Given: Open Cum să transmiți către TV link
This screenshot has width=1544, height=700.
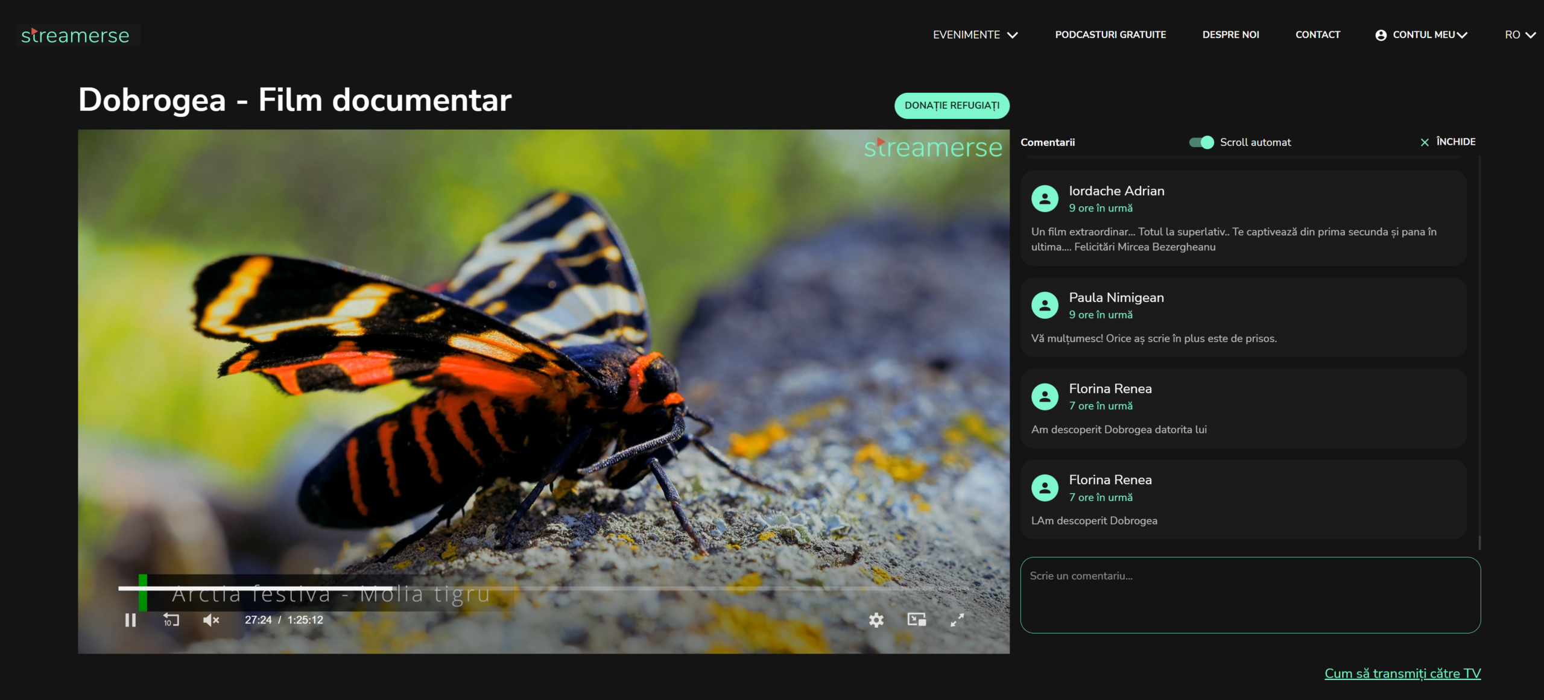Looking at the screenshot, I should [x=1402, y=673].
